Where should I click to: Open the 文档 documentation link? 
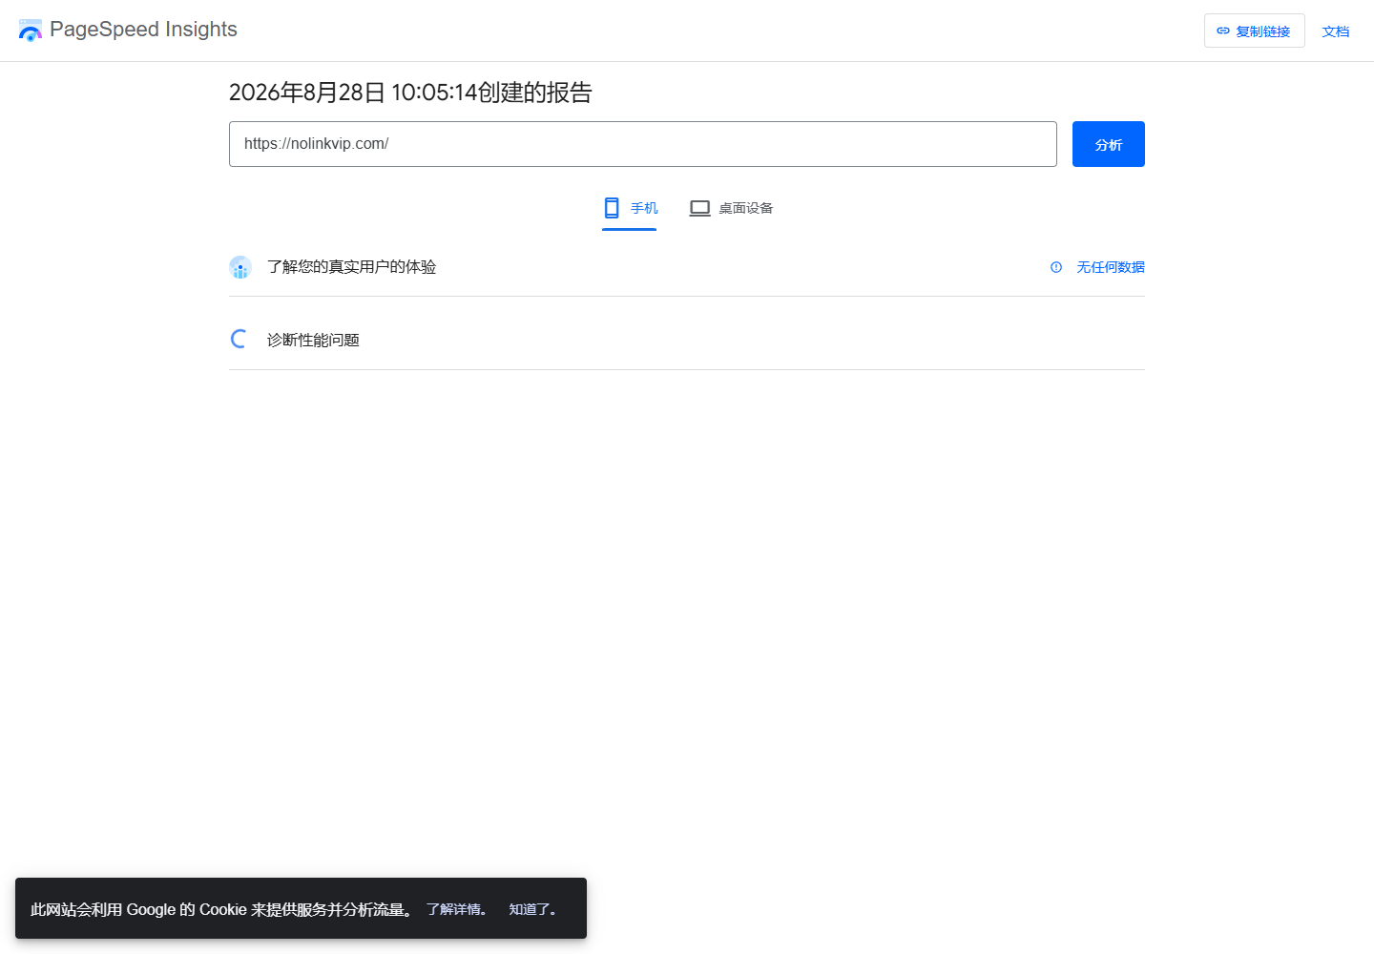pyautogui.click(x=1335, y=31)
